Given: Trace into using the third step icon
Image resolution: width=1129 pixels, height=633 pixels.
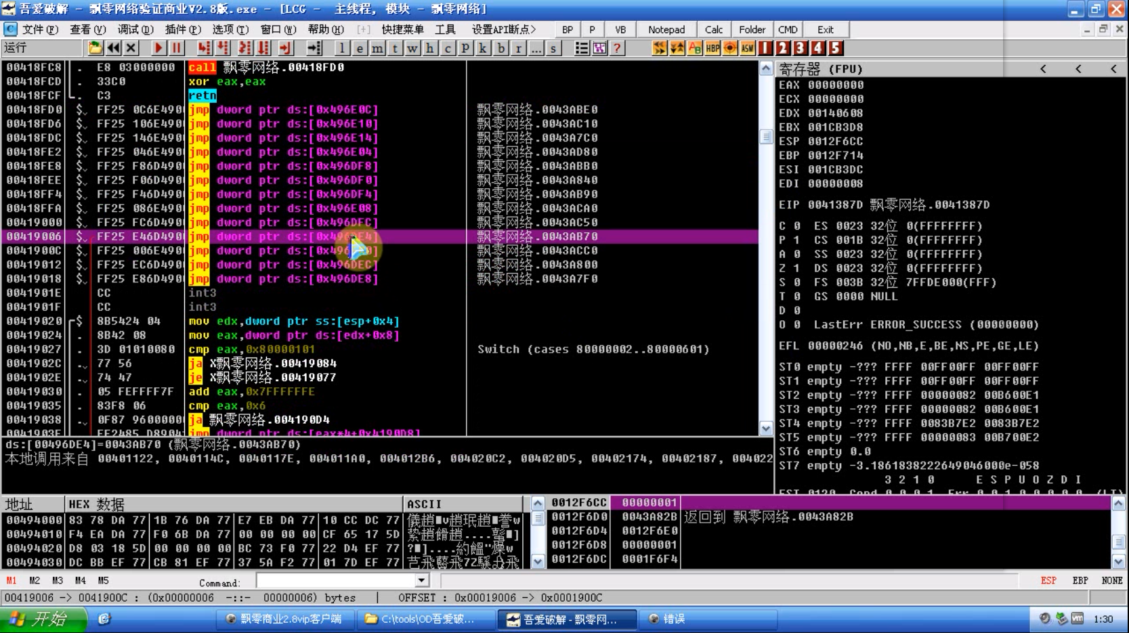Looking at the screenshot, I should 244,48.
